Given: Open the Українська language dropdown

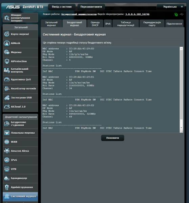Looking at the screenshot, I should click(x=170, y=7).
